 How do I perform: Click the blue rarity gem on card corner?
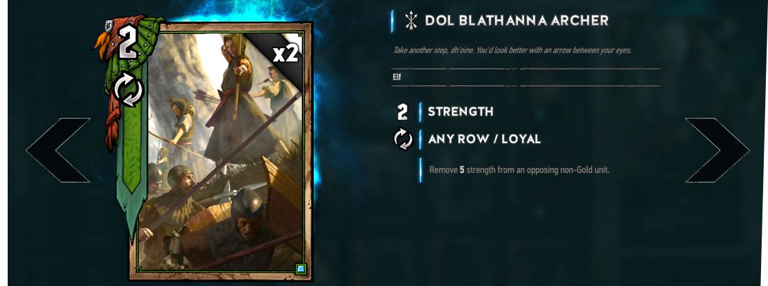[x=301, y=269]
